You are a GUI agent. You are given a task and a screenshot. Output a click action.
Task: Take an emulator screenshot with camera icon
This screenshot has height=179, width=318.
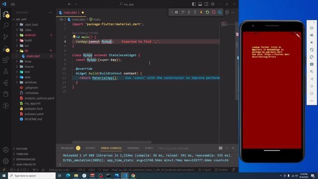tap(312, 64)
